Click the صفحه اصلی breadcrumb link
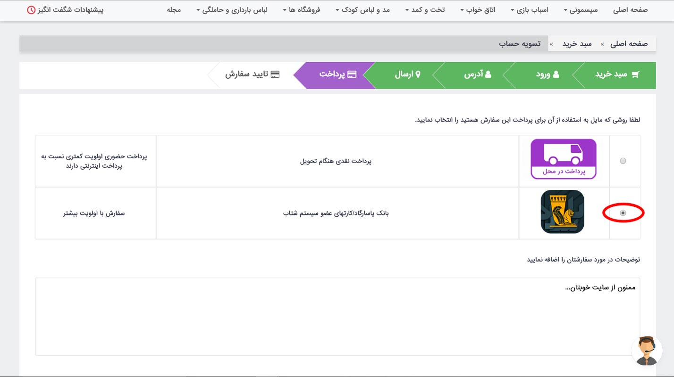The height and width of the screenshot is (377, 674). (629, 44)
